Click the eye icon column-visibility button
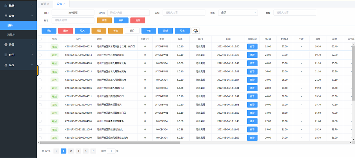Image resolution: width=355 pixels, height=158 pixels. tap(196, 31)
